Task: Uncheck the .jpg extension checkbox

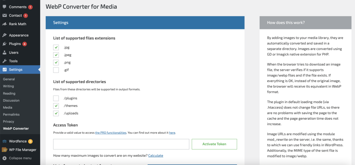Action: pyautogui.click(x=56, y=47)
